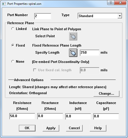Viewport: 128px width, 138px height.
Task: Toggle the Use fixed cal. length checkbox
Action: [35, 70]
